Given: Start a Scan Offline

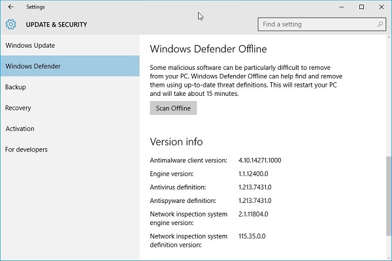Looking at the screenshot, I should pyautogui.click(x=173, y=108).
